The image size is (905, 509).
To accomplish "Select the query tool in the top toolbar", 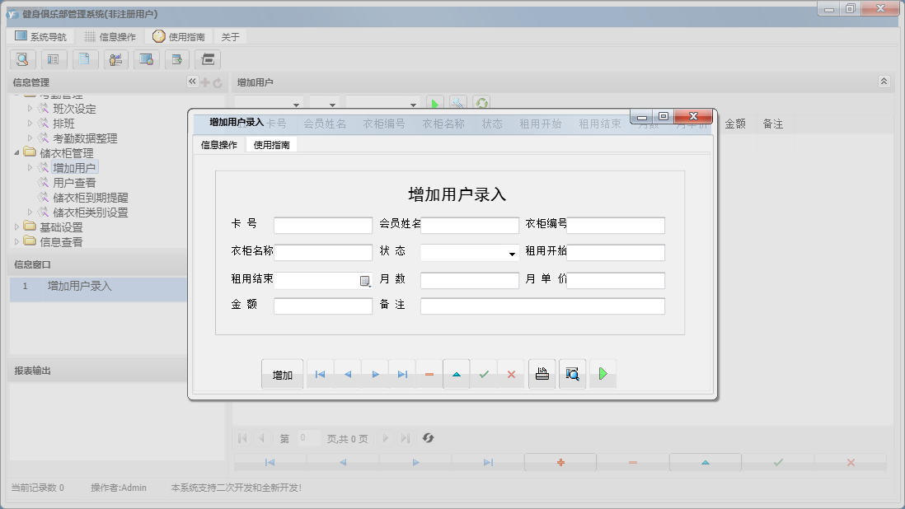I will pyautogui.click(x=22, y=59).
